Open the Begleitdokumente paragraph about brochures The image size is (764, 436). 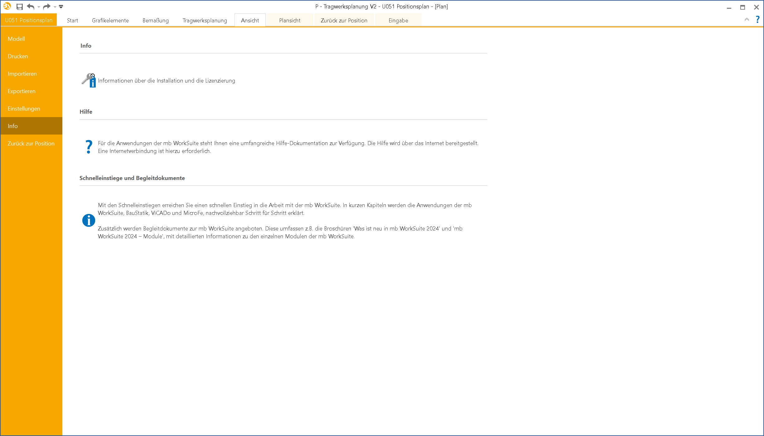pyautogui.click(x=280, y=232)
